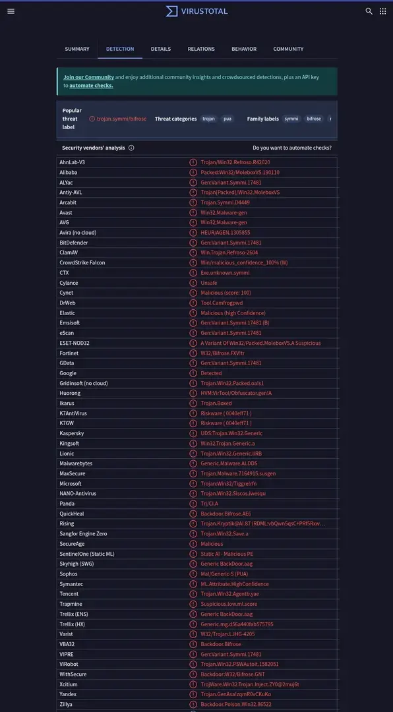Click warning icon next to trojan.symmi/bifrose
393x712 pixels.
click(x=92, y=119)
